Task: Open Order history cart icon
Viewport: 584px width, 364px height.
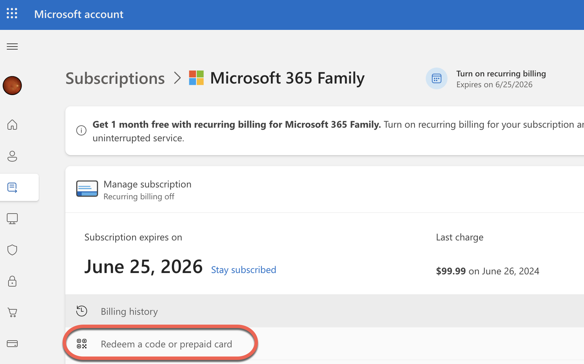Action: 12,313
